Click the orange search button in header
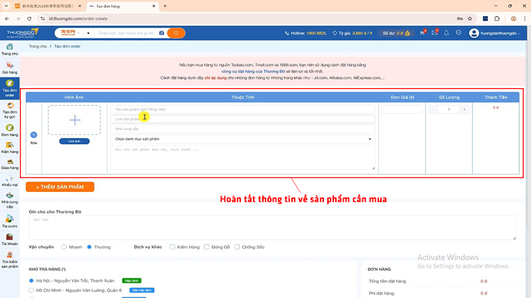 (x=176, y=32)
